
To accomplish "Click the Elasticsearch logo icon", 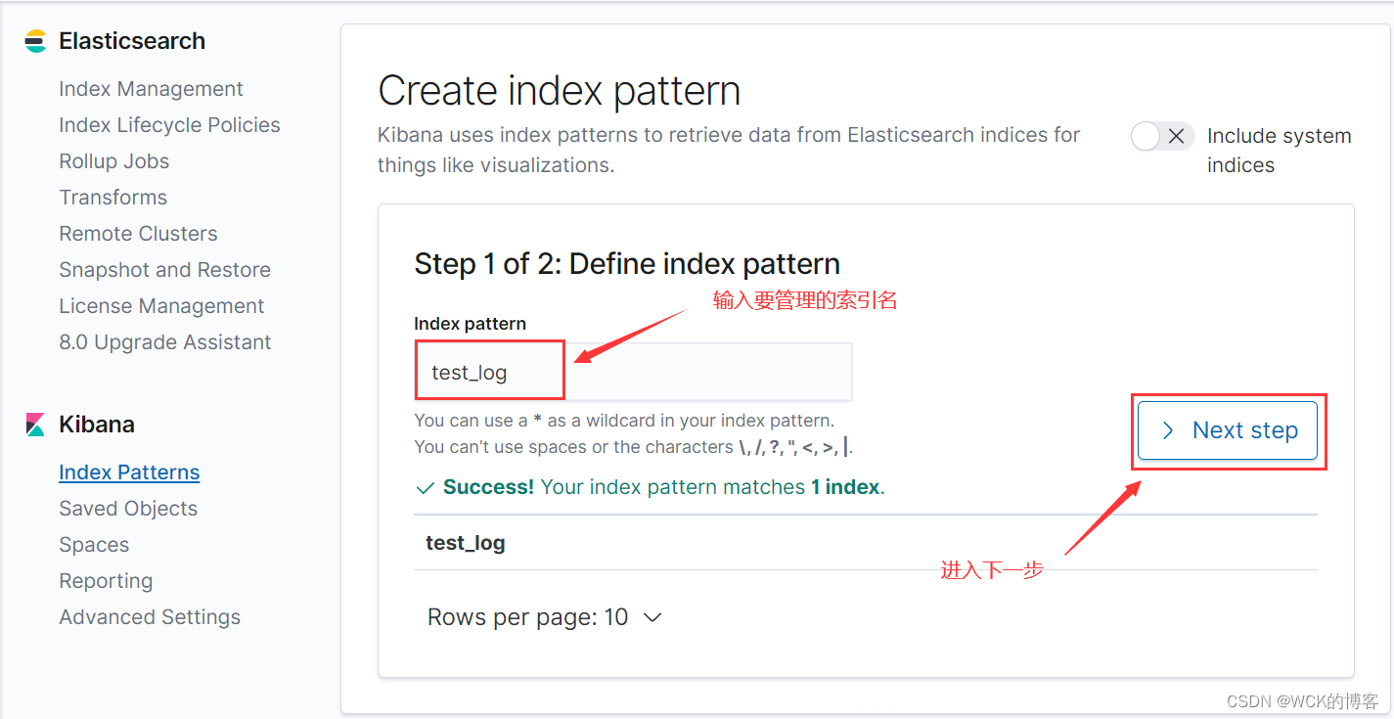I will 36,41.
